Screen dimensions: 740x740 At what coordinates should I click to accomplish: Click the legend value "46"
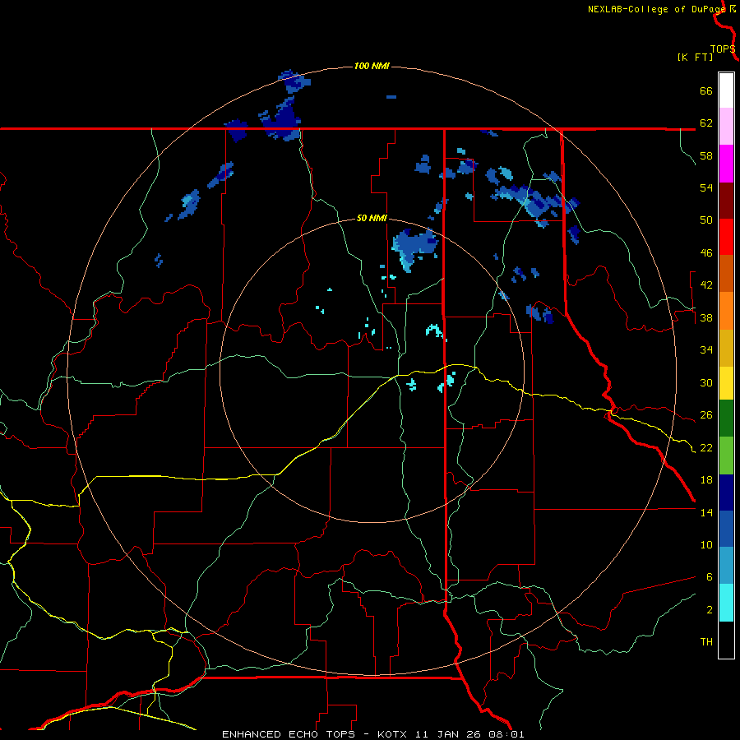click(706, 253)
